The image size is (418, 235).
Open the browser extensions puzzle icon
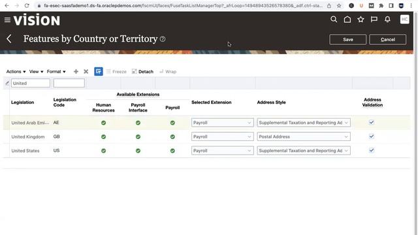(x=381, y=6)
